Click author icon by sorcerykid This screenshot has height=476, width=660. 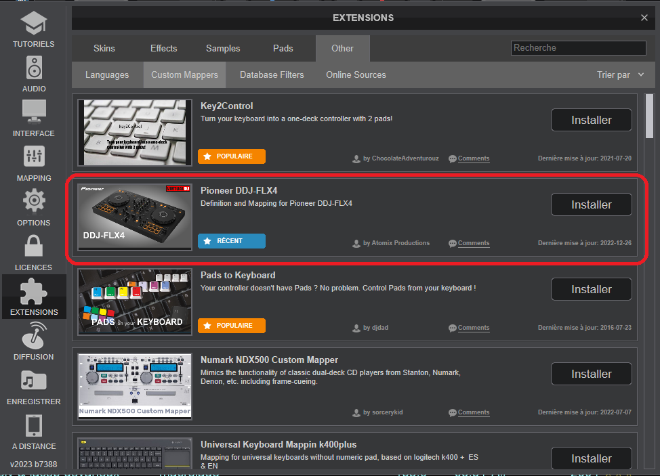point(356,412)
